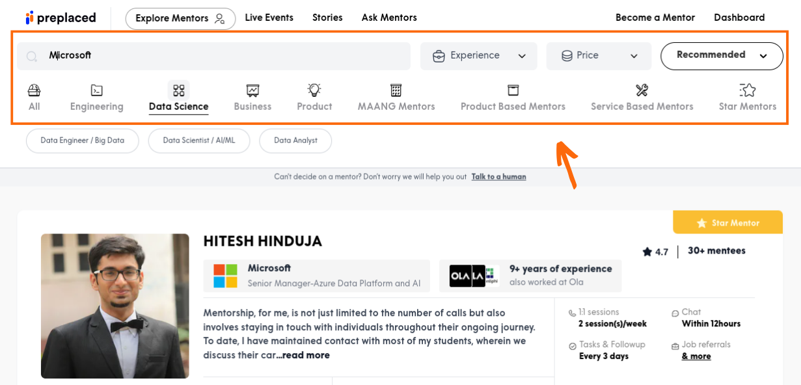
Task: Click the mentor person icon in Explore Mentors
Action: click(220, 18)
